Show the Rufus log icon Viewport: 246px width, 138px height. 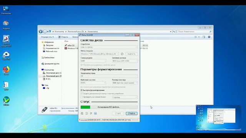tap(95, 113)
